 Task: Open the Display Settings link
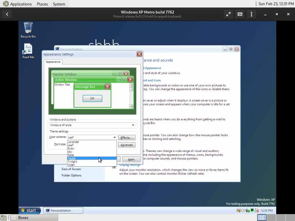[130, 165]
